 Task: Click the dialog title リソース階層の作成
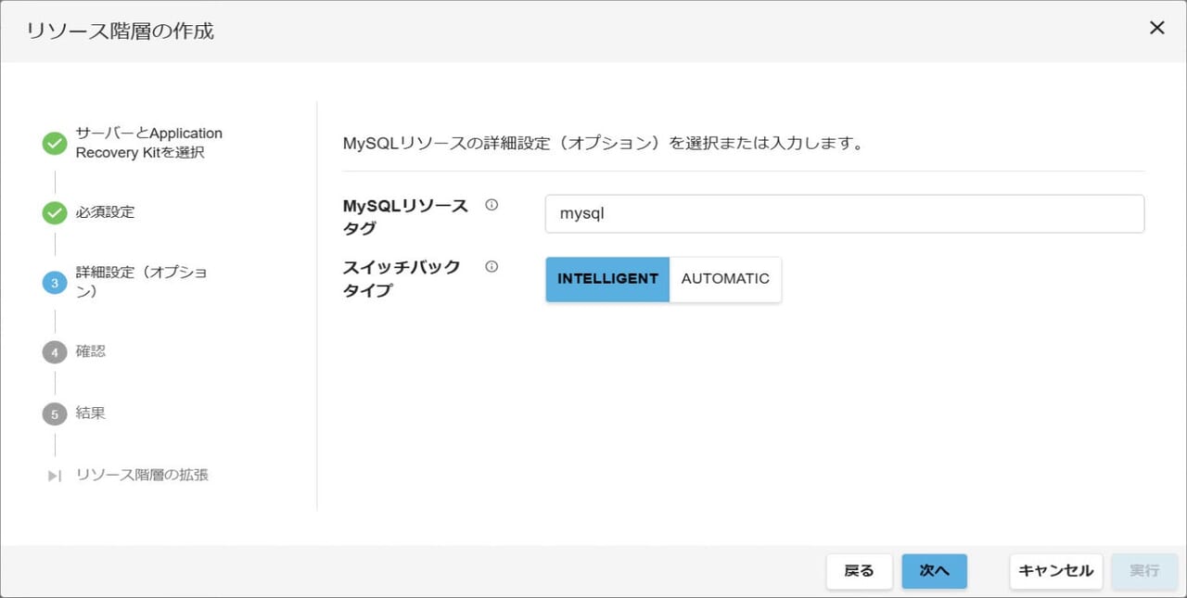tap(121, 31)
